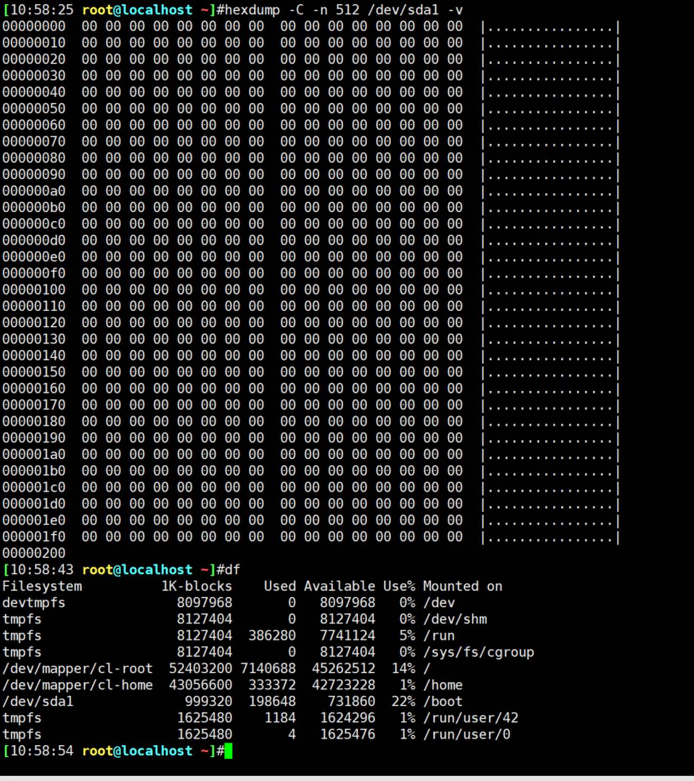The height and width of the screenshot is (781, 694).
Task: Click the Filesystem column header
Action: point(42,586)
